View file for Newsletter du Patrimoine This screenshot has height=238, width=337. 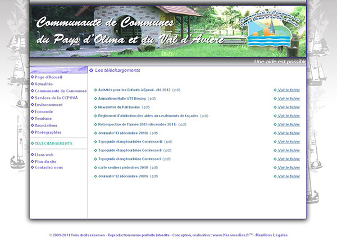289,107
